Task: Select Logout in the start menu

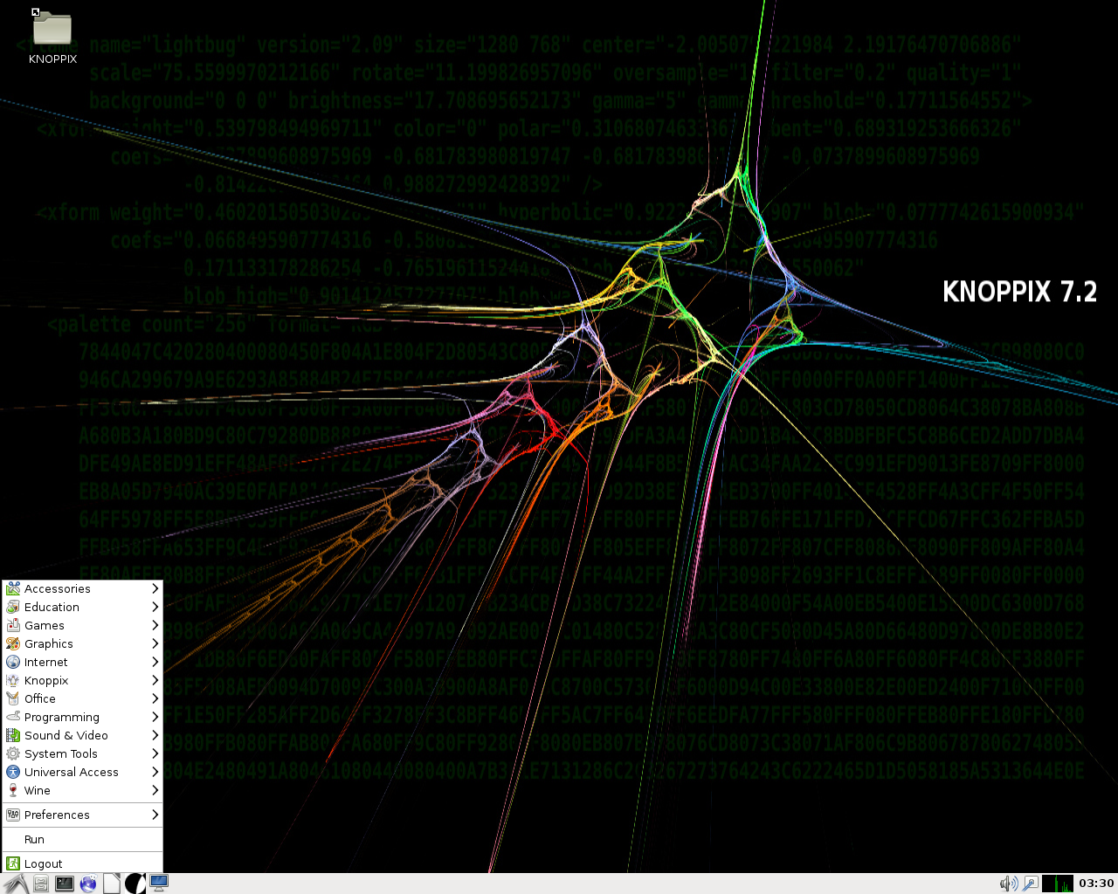Action: click(82, 863)
